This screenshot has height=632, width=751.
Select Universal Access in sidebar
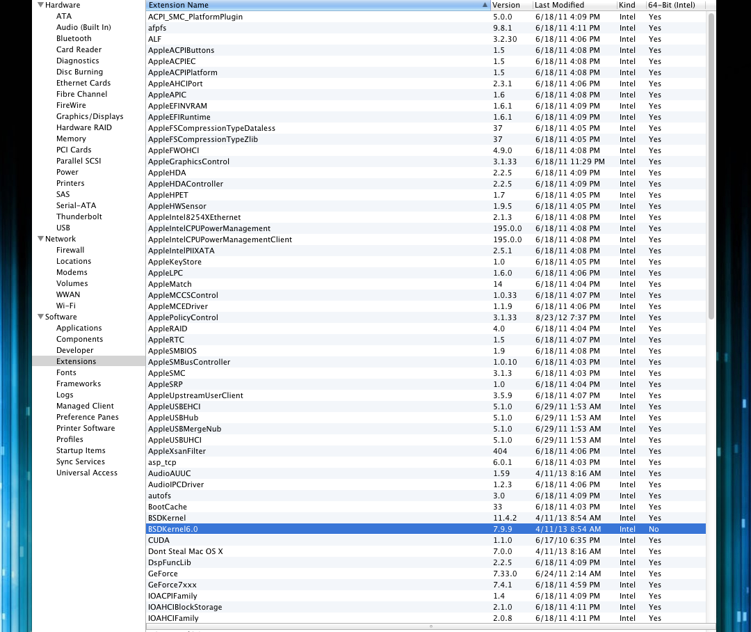(x=87, y=473)
